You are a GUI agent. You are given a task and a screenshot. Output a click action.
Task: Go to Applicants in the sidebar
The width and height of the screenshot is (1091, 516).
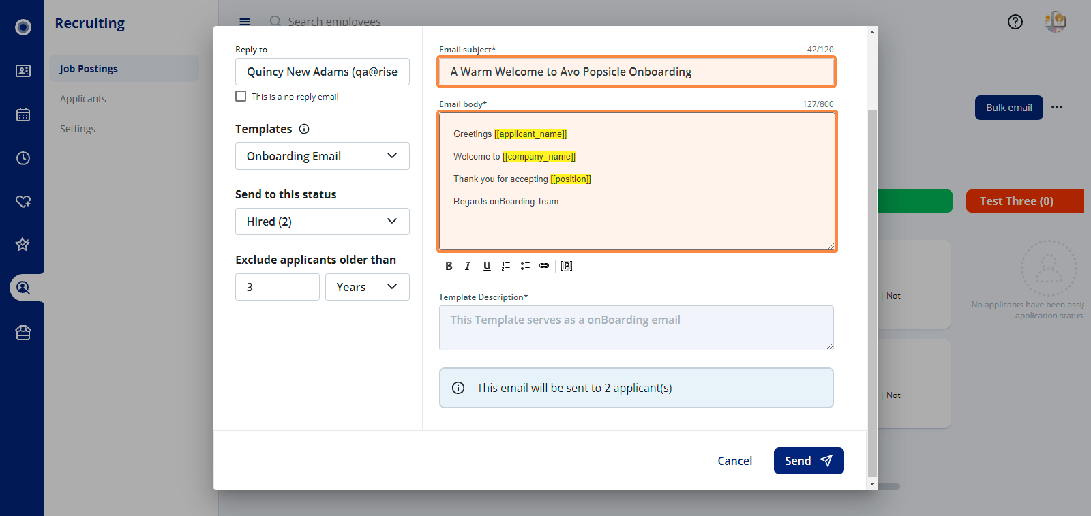click(x=83, y=98)
